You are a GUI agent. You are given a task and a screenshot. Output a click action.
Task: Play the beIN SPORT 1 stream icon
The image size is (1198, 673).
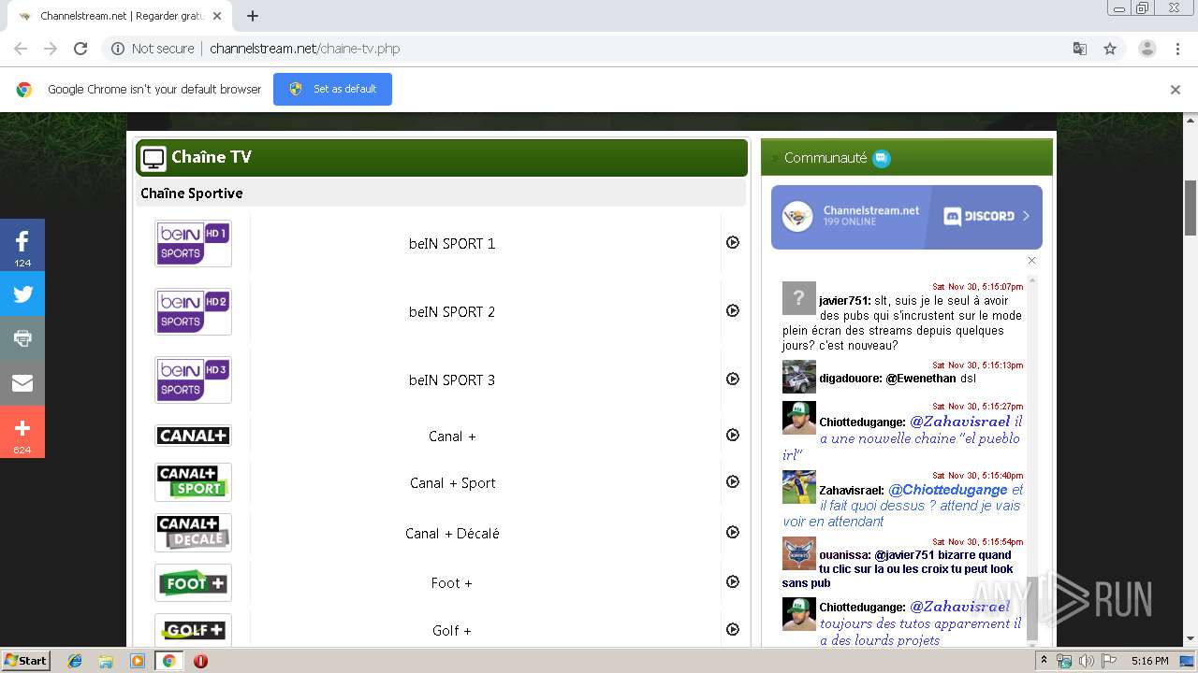coord(733,242)
